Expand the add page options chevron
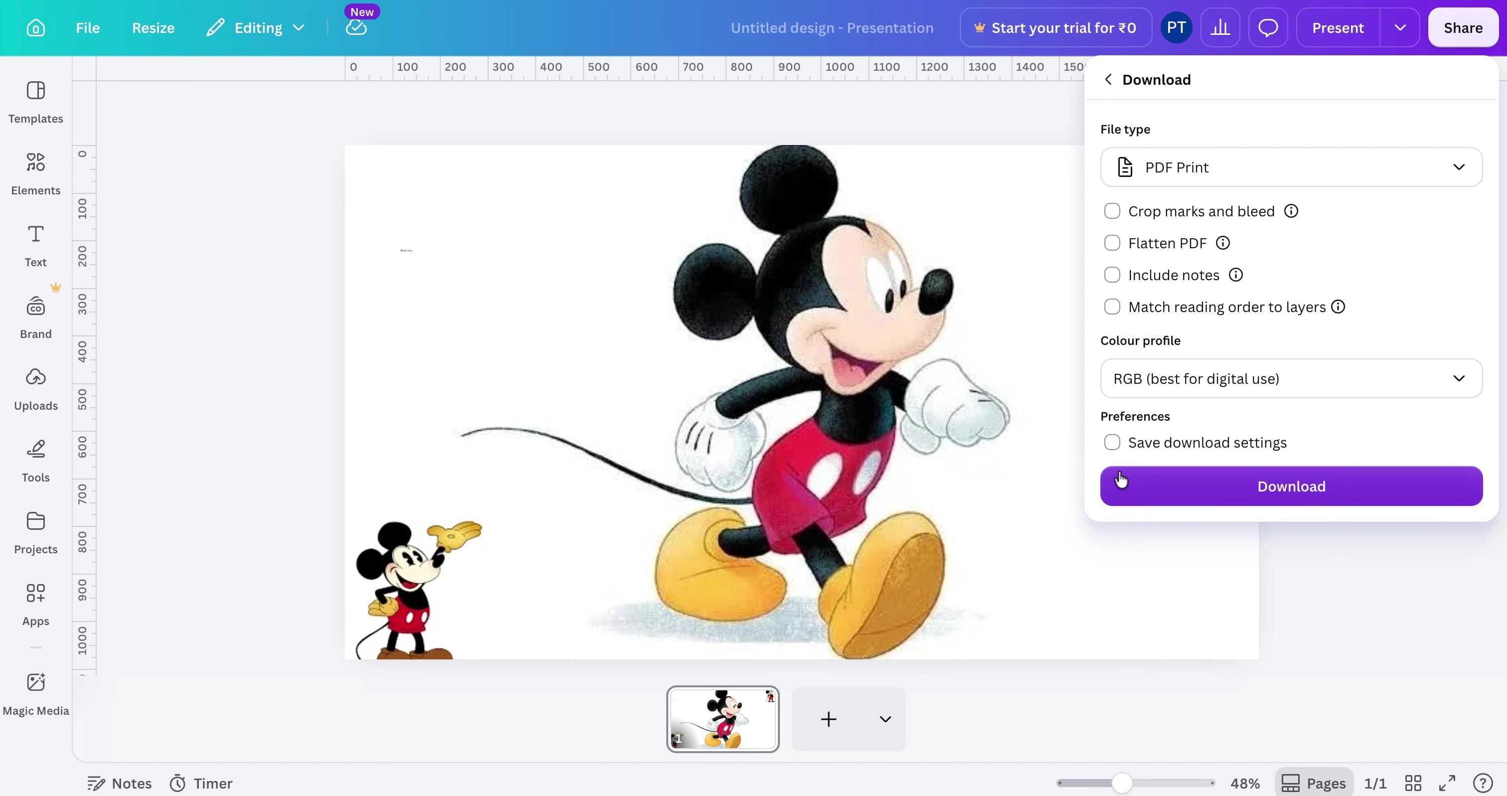Viewport: 1507px width, 796px height. coord(885,719)
